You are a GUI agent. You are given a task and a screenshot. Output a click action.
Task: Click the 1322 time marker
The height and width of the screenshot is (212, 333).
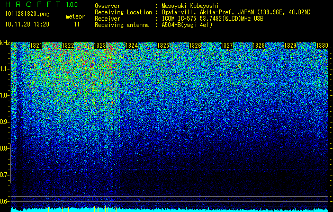[68, 46]
